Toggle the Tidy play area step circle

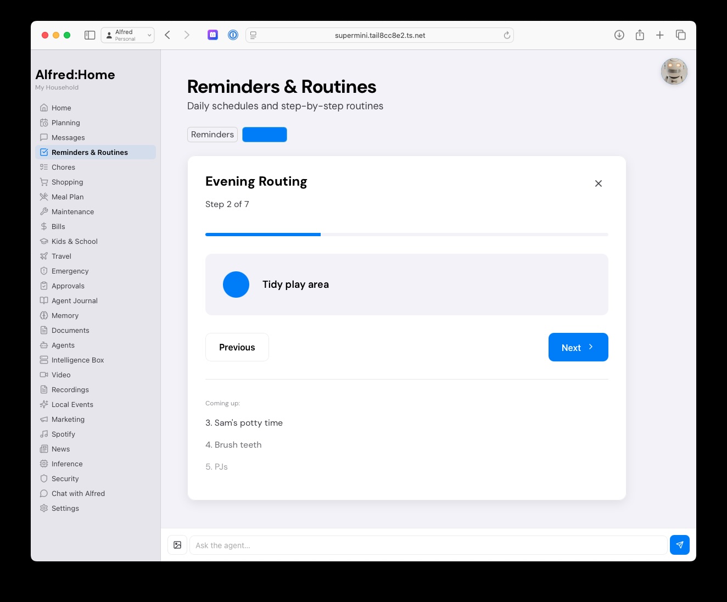click(236, 285)
